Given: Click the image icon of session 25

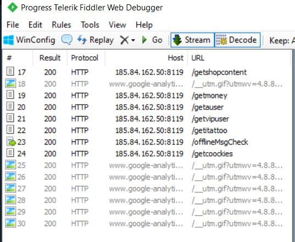Looking at the screenshot, I should click(10, 165).
